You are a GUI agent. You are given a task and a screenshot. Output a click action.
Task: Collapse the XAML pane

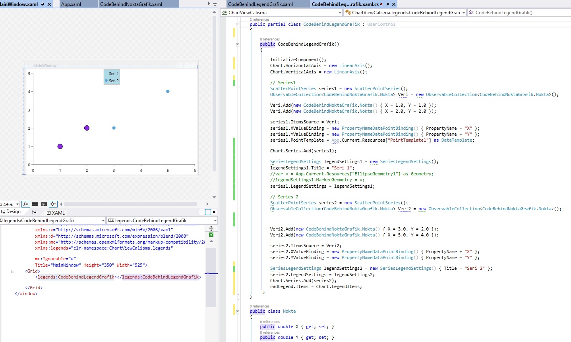pyautogui.click(x=214, y=212)
